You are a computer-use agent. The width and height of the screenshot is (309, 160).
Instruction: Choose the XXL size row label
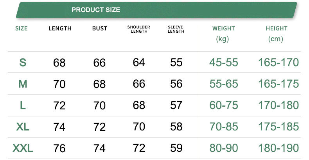pyautogui.click(x=23, y=148)
